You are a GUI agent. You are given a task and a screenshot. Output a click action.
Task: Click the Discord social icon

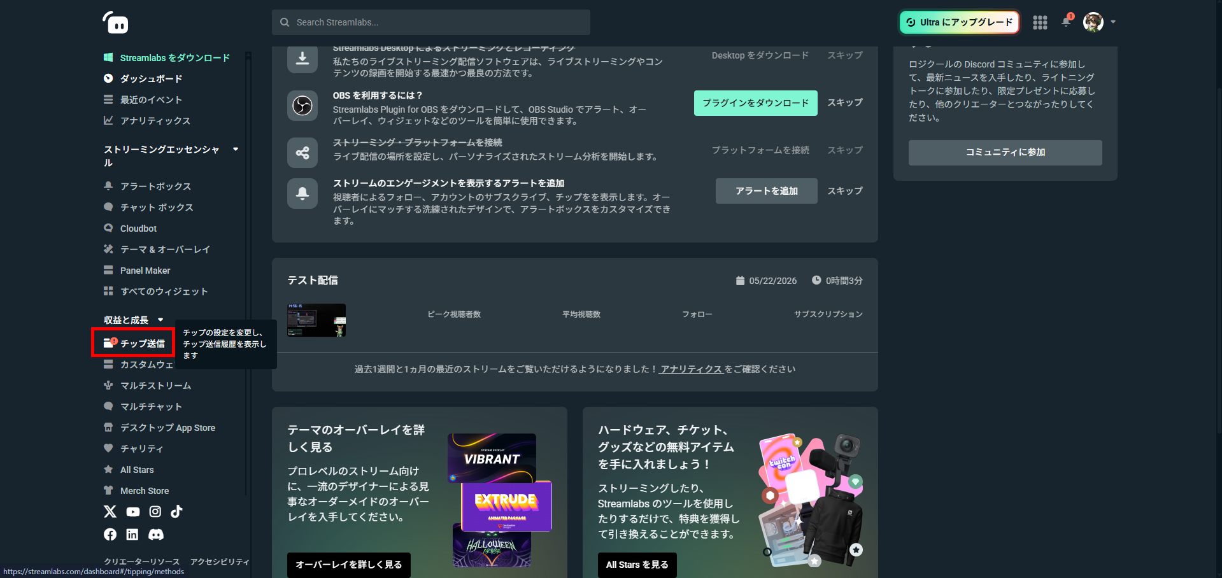(x=156, y=535)
